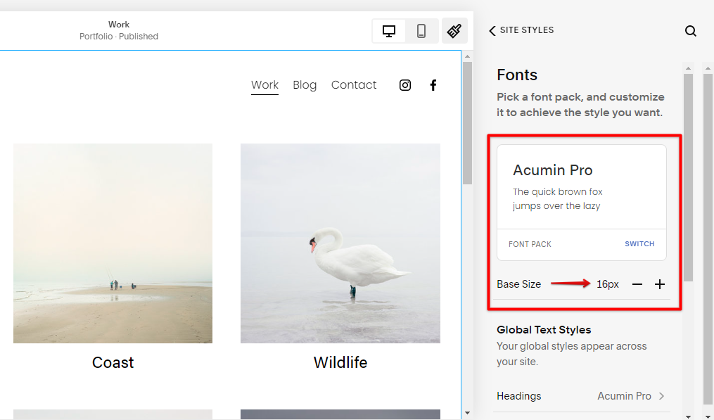The image size is (714, 420).
Task: Open the Coast portfolio thumbnail
Action: click(x=113, y=243)
